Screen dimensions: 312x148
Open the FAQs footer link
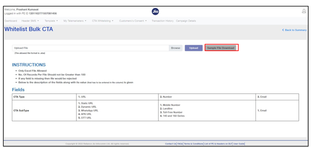click(180, 144)
